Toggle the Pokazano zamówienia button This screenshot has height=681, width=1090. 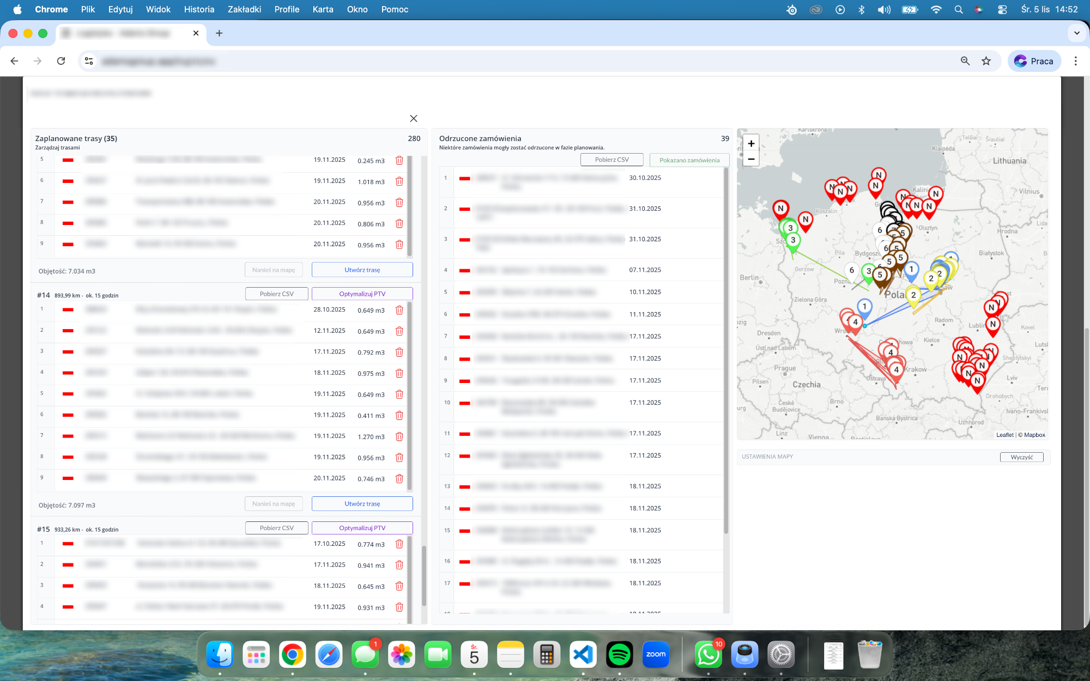point(689,160)
